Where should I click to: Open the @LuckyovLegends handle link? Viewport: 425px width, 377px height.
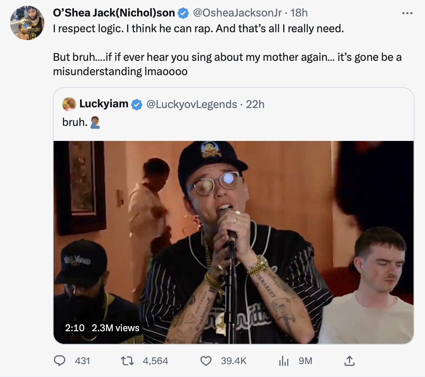(192, 104)
